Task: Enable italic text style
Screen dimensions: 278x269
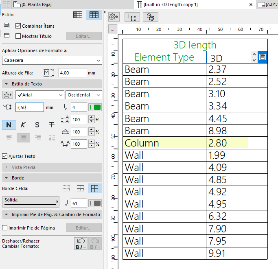Action: click(23, 125)
